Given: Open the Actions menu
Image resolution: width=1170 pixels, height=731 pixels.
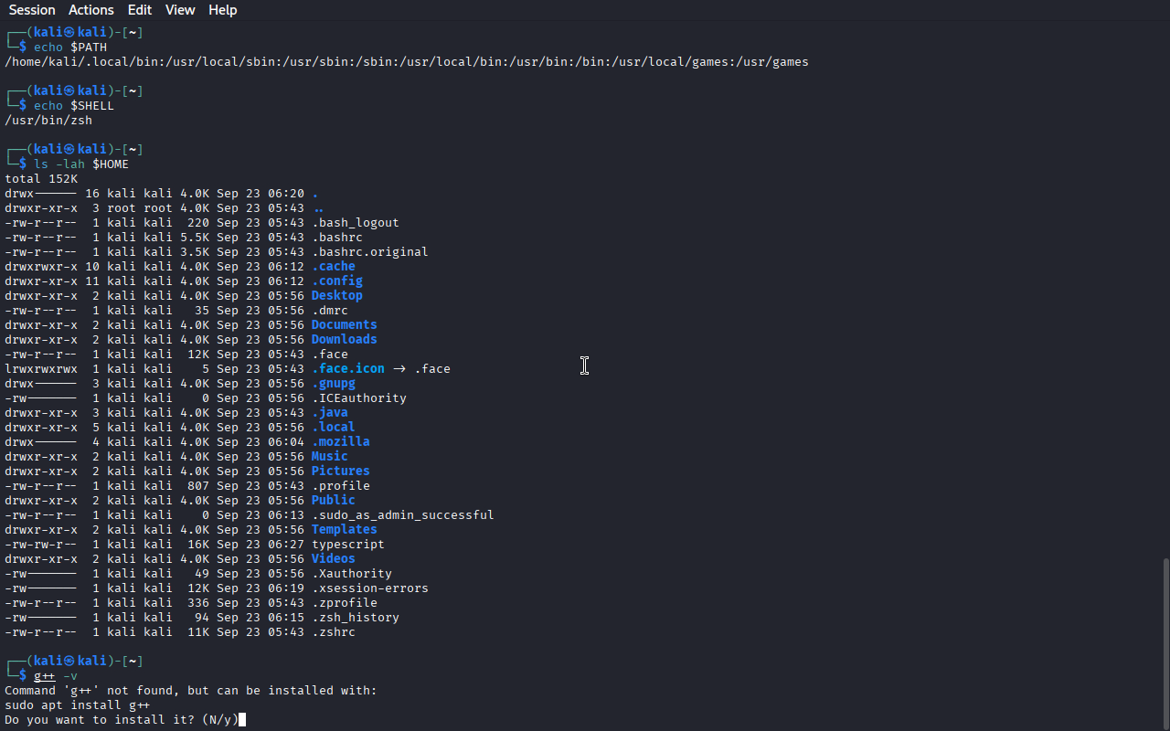Looking at the screenshot, I should 91,10.
